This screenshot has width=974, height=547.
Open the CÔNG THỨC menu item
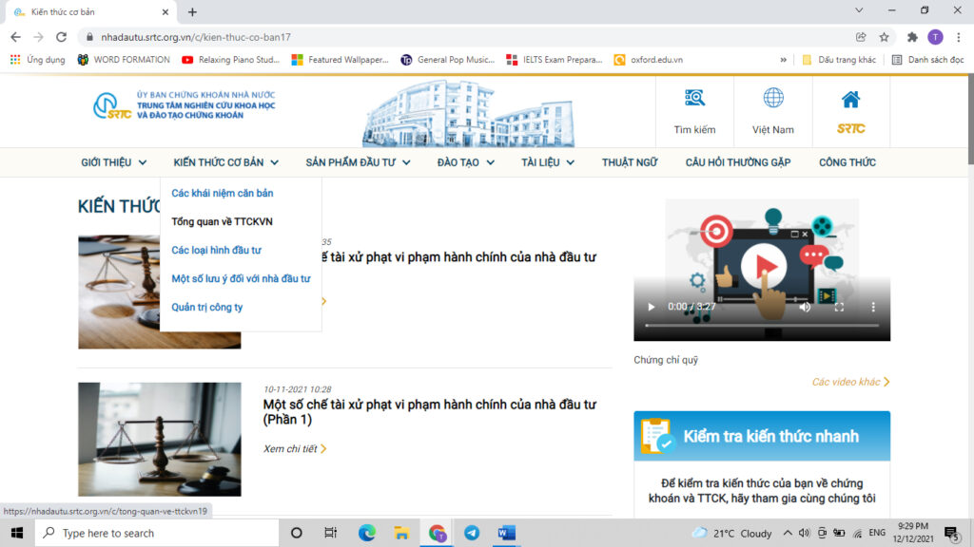847,162
